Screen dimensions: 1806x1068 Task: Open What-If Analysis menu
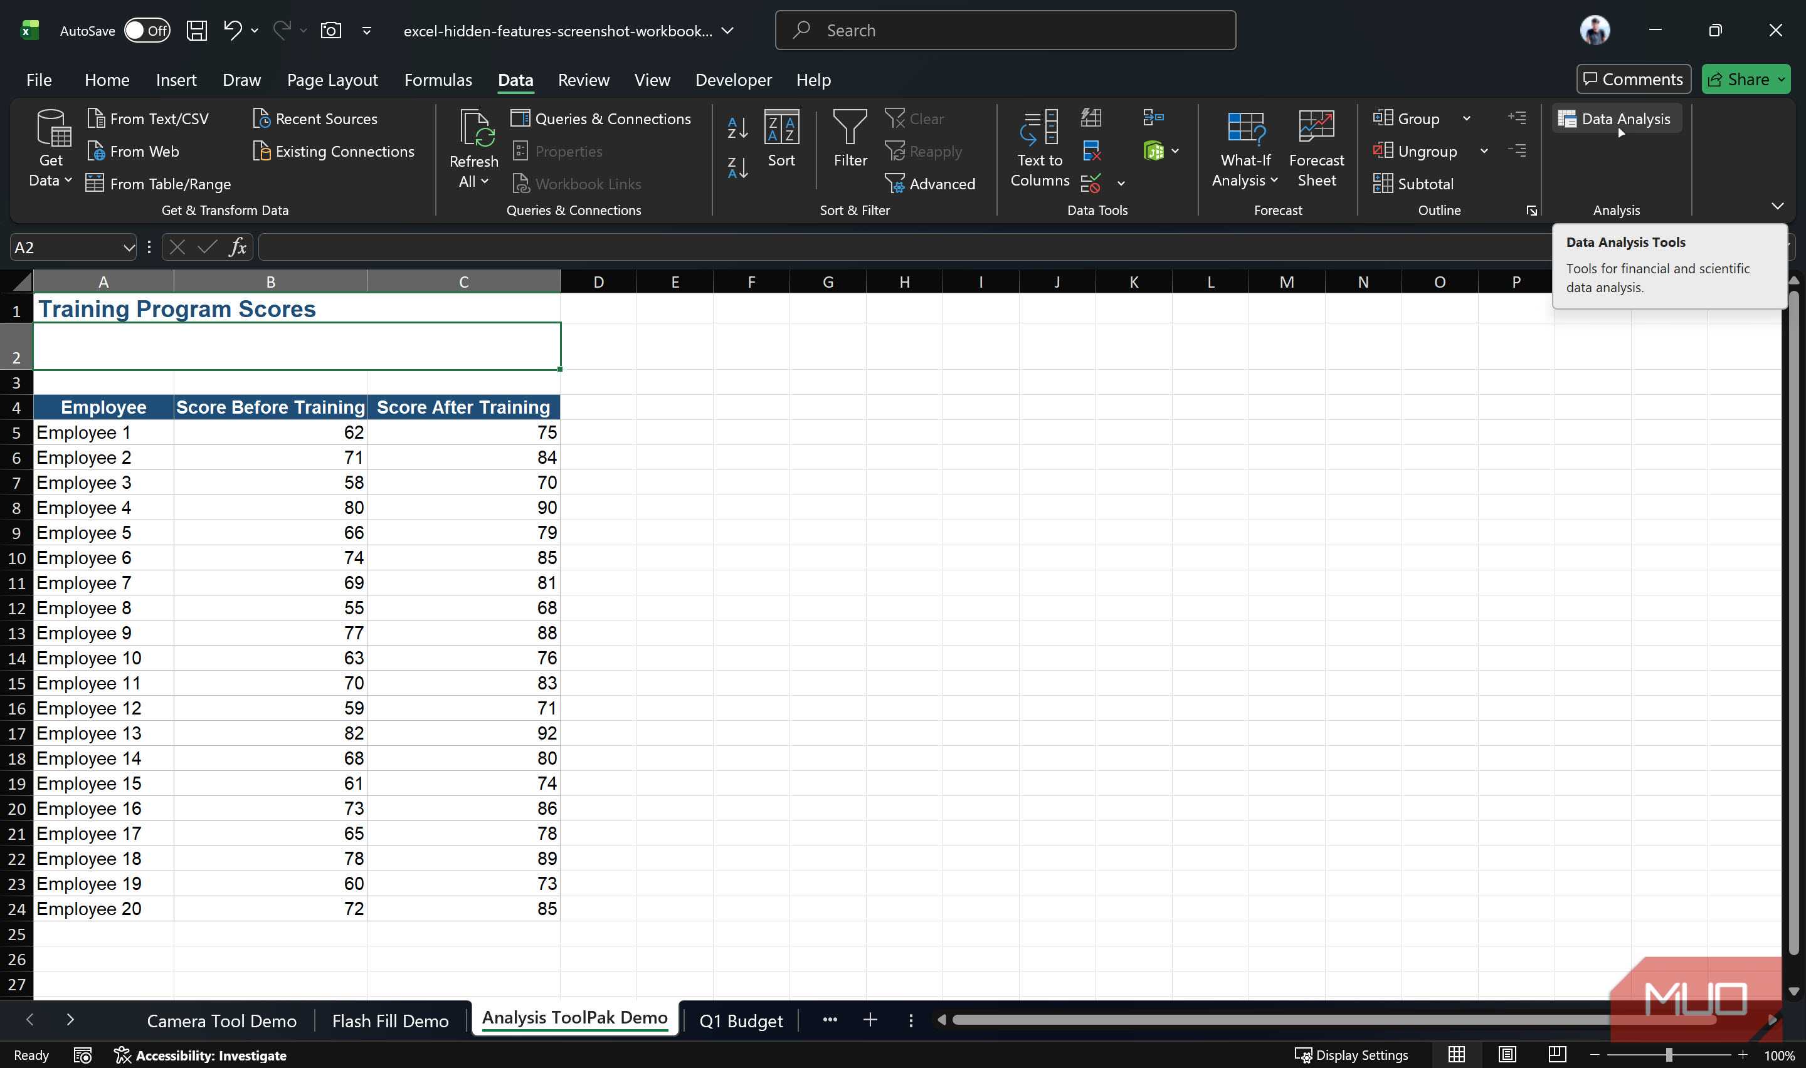[1245, 149]
